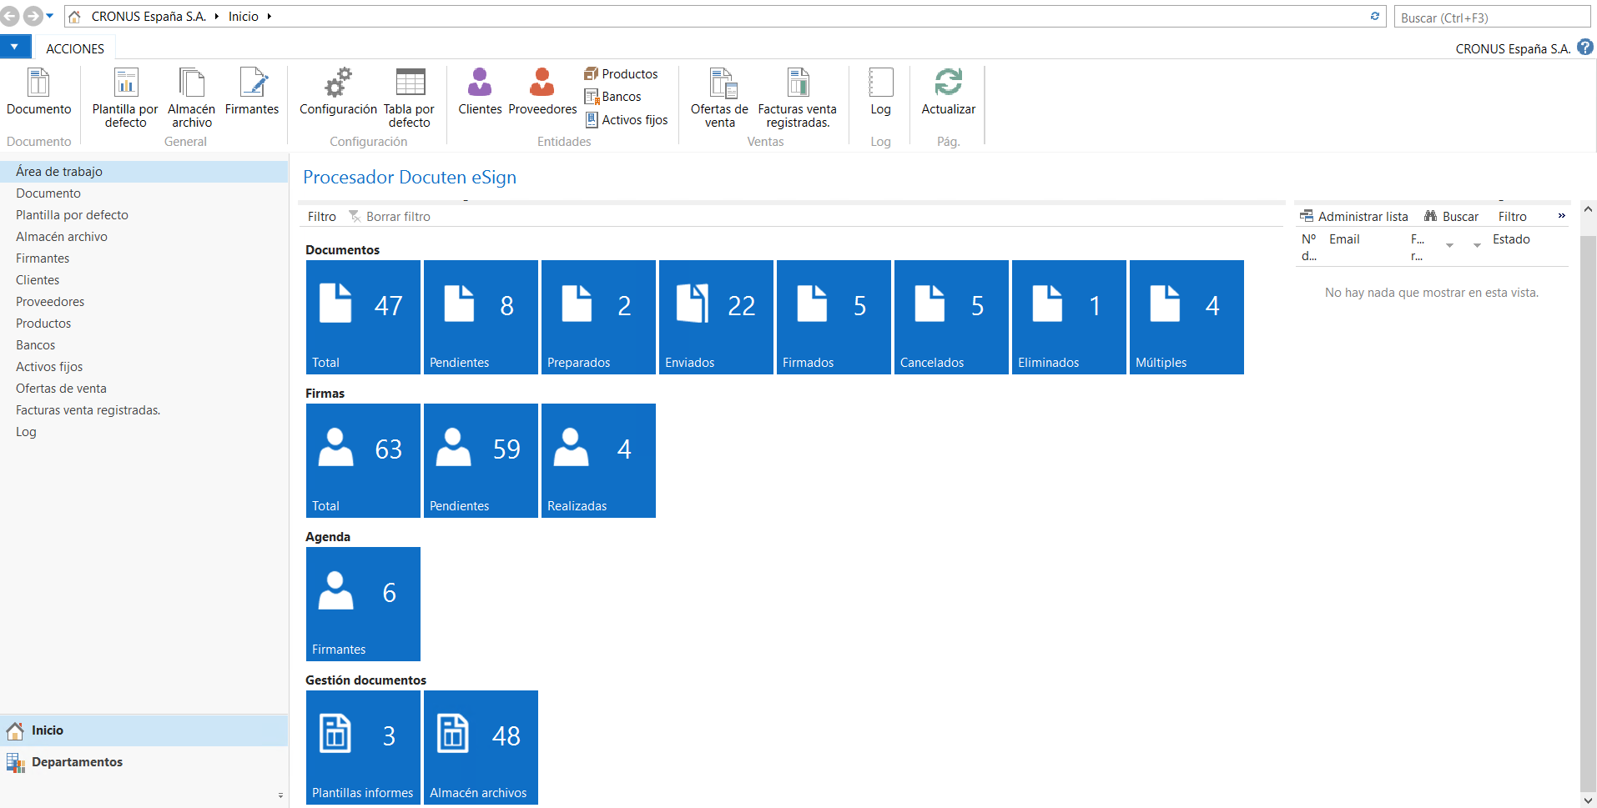Open the Cancelados tile

click(x=951, y=317)
